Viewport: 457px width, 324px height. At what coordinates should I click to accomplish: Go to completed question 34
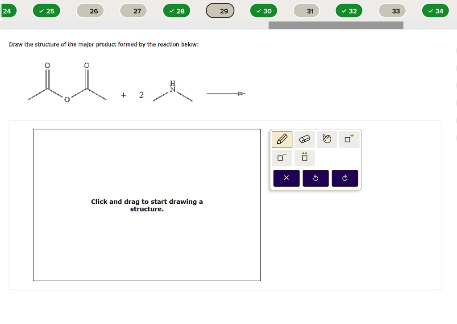point(435,11)
